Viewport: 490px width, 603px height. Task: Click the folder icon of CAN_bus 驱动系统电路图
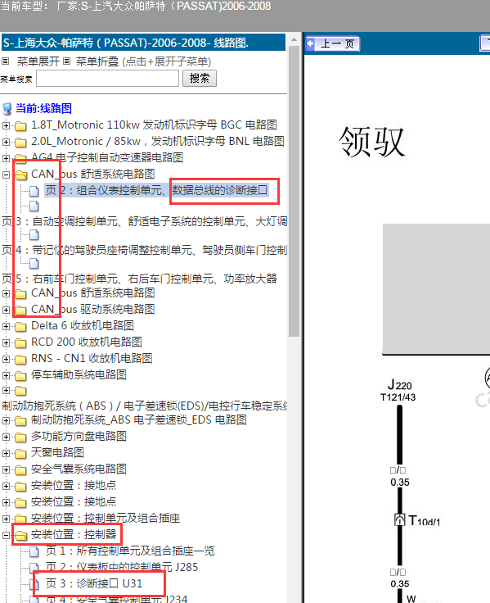[x=20, y=310]
